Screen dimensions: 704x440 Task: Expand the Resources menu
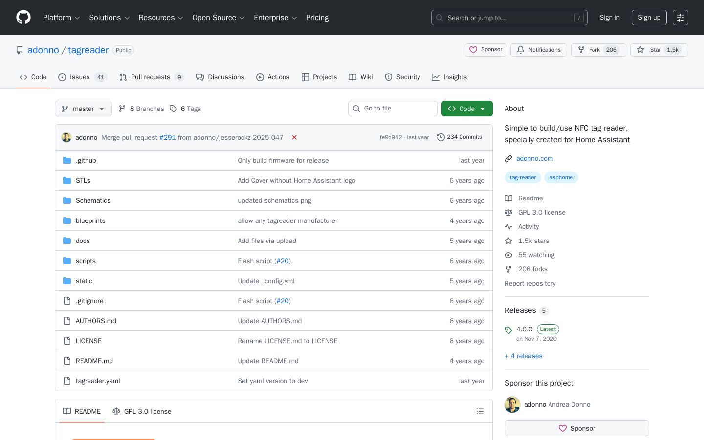[x=161, y=18]
